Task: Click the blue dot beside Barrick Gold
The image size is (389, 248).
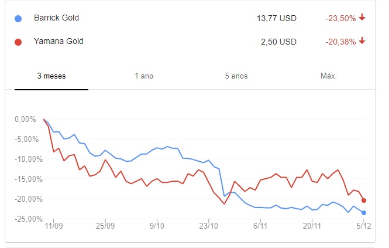Action: click(x=18, y=18)
